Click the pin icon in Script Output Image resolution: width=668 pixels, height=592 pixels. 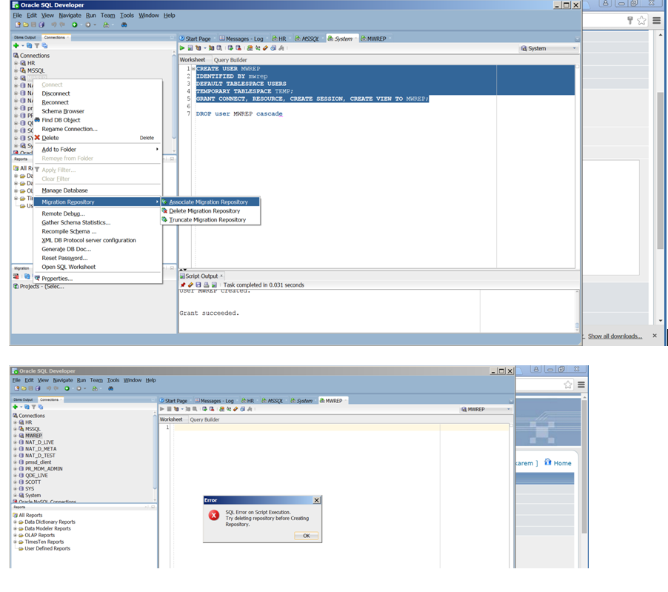[183, 285]
